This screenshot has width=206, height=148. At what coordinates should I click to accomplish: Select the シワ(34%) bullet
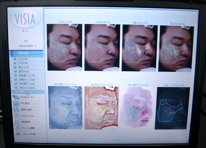tap(15, 63)
